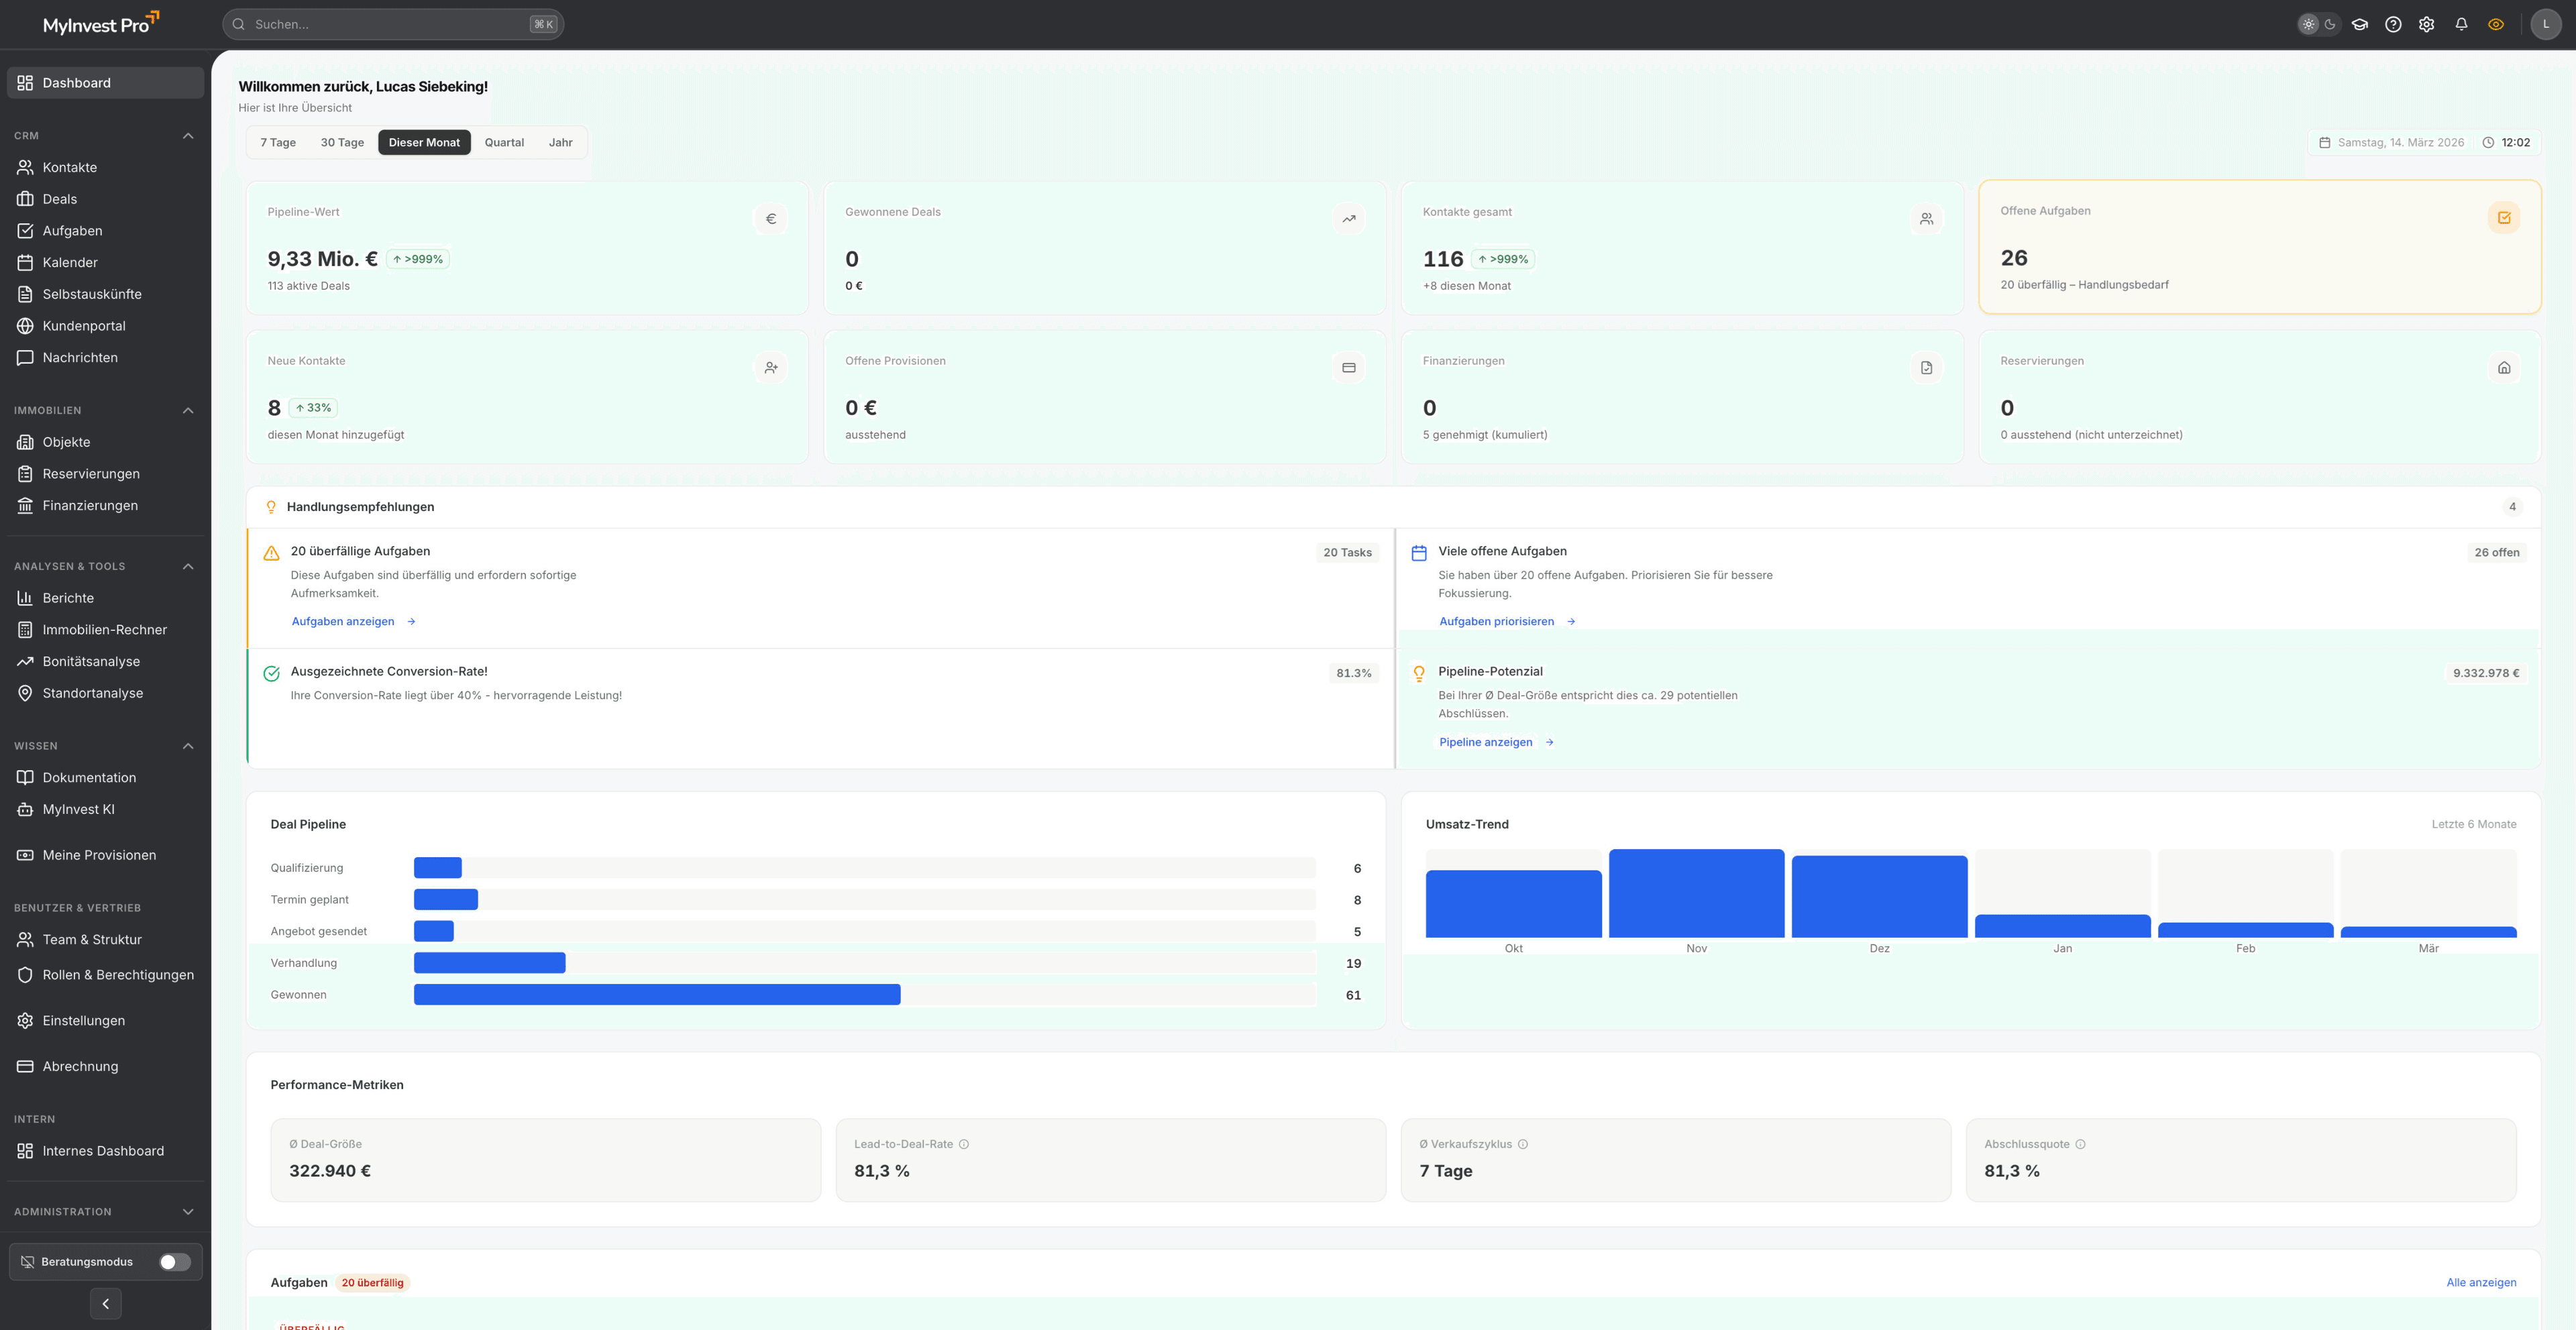Launch MyInvest KI from the sidebar
This screenshot has width=2576, height=1330.
[x=77, y=809]
